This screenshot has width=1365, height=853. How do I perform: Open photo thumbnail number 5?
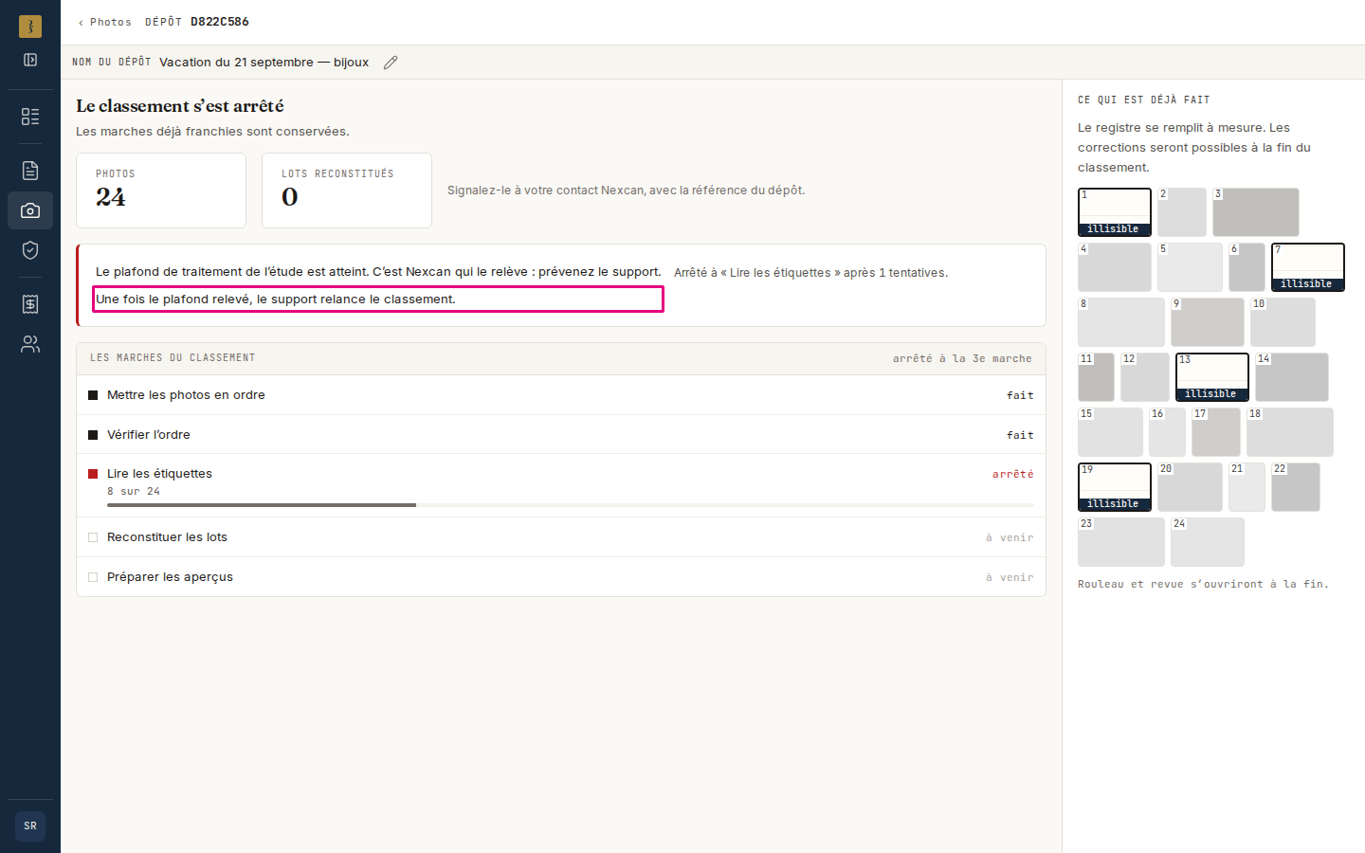tap(1190, 267)
